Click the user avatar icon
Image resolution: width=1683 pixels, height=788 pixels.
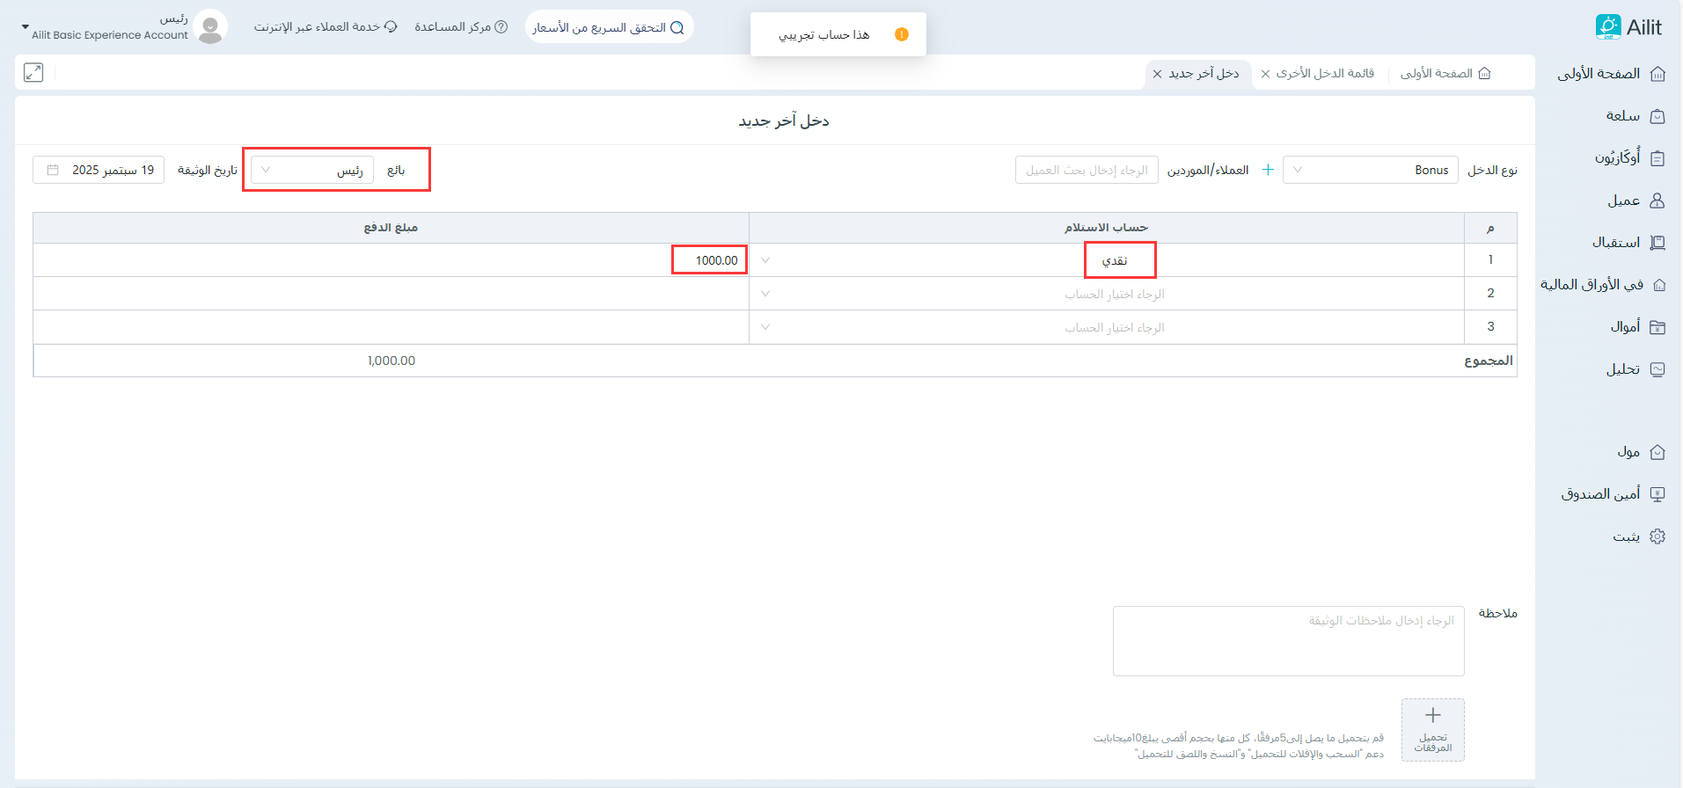(x=210, y=27)
